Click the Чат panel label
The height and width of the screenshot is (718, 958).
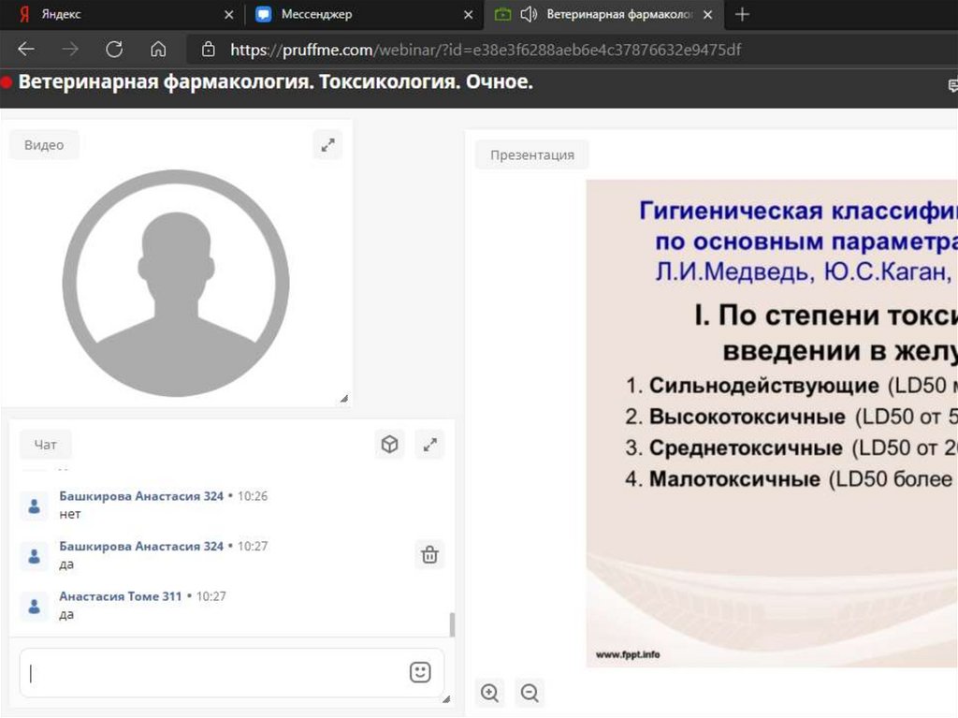point(45,446)
